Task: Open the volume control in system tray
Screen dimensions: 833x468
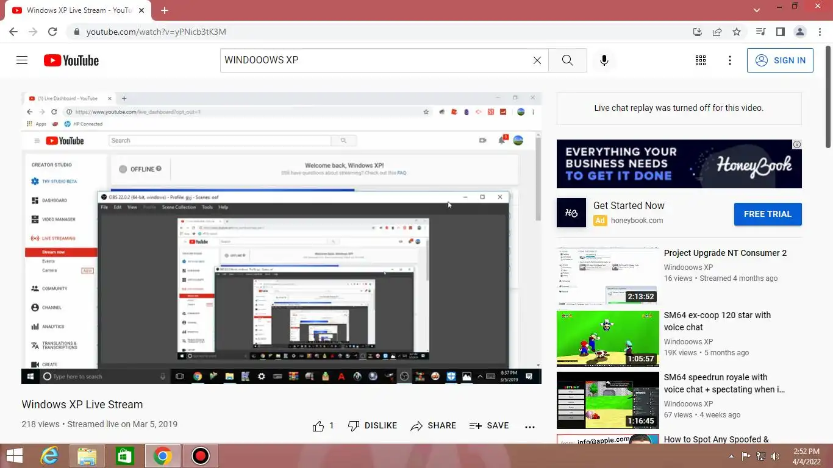Action: (776, 456)
